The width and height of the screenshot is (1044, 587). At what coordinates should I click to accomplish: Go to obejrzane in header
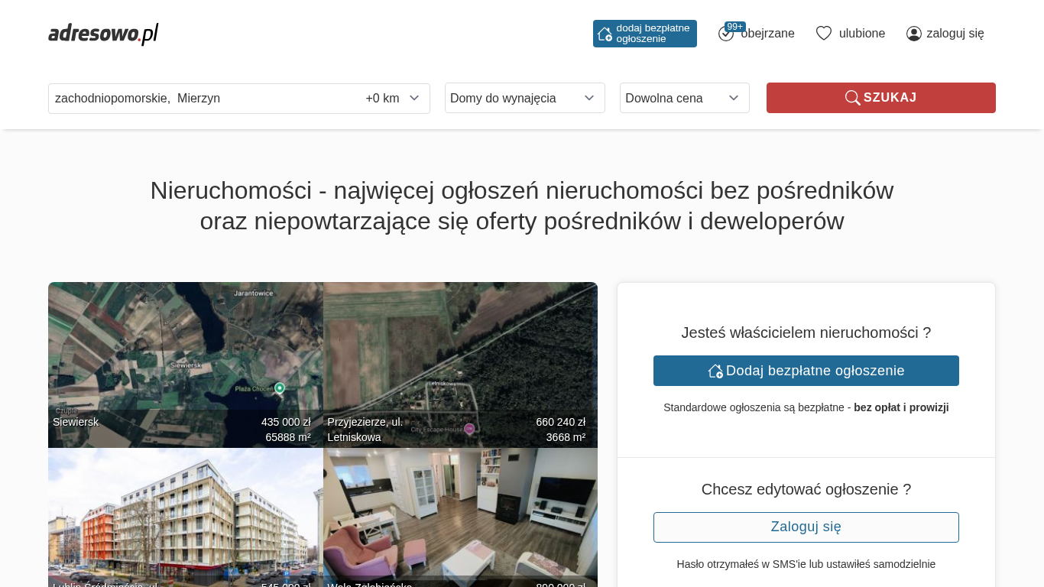pyautogui.click(x=767, y=34)
